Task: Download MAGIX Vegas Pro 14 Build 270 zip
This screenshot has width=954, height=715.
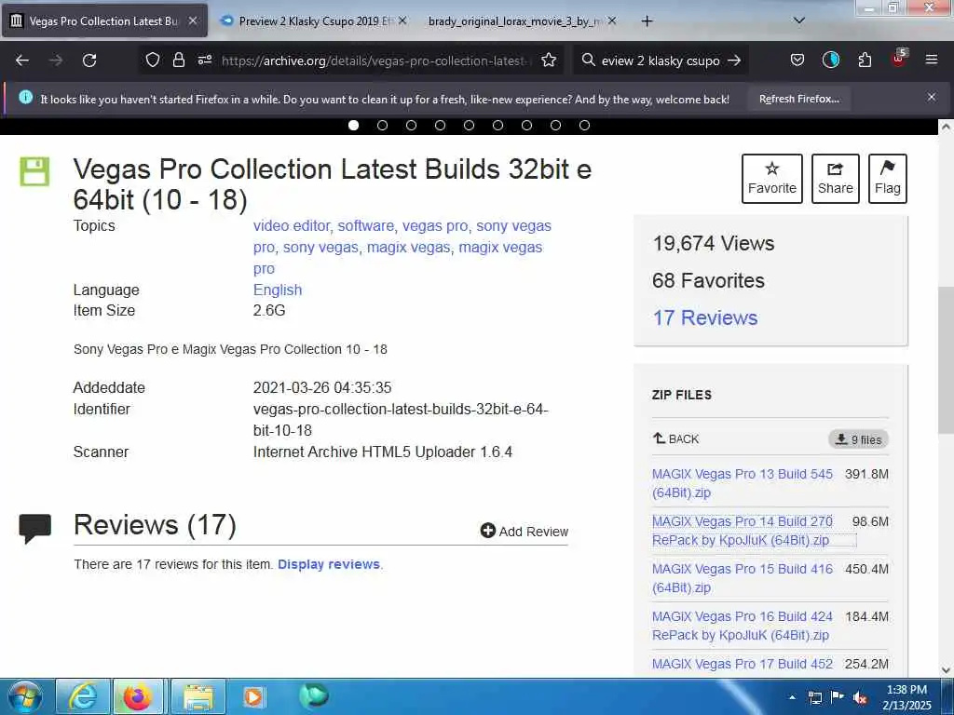Action: point(742,530)
